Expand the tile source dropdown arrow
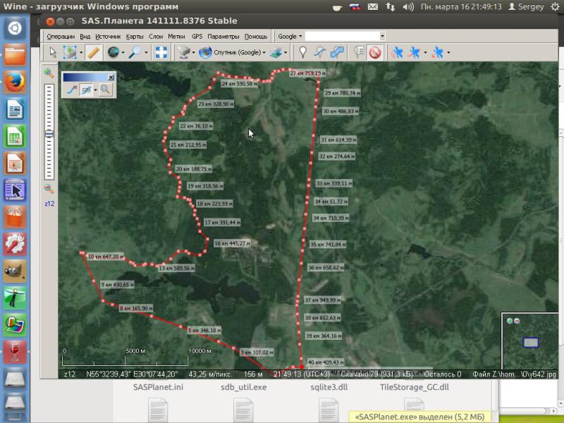 click(x=193, y=53)
